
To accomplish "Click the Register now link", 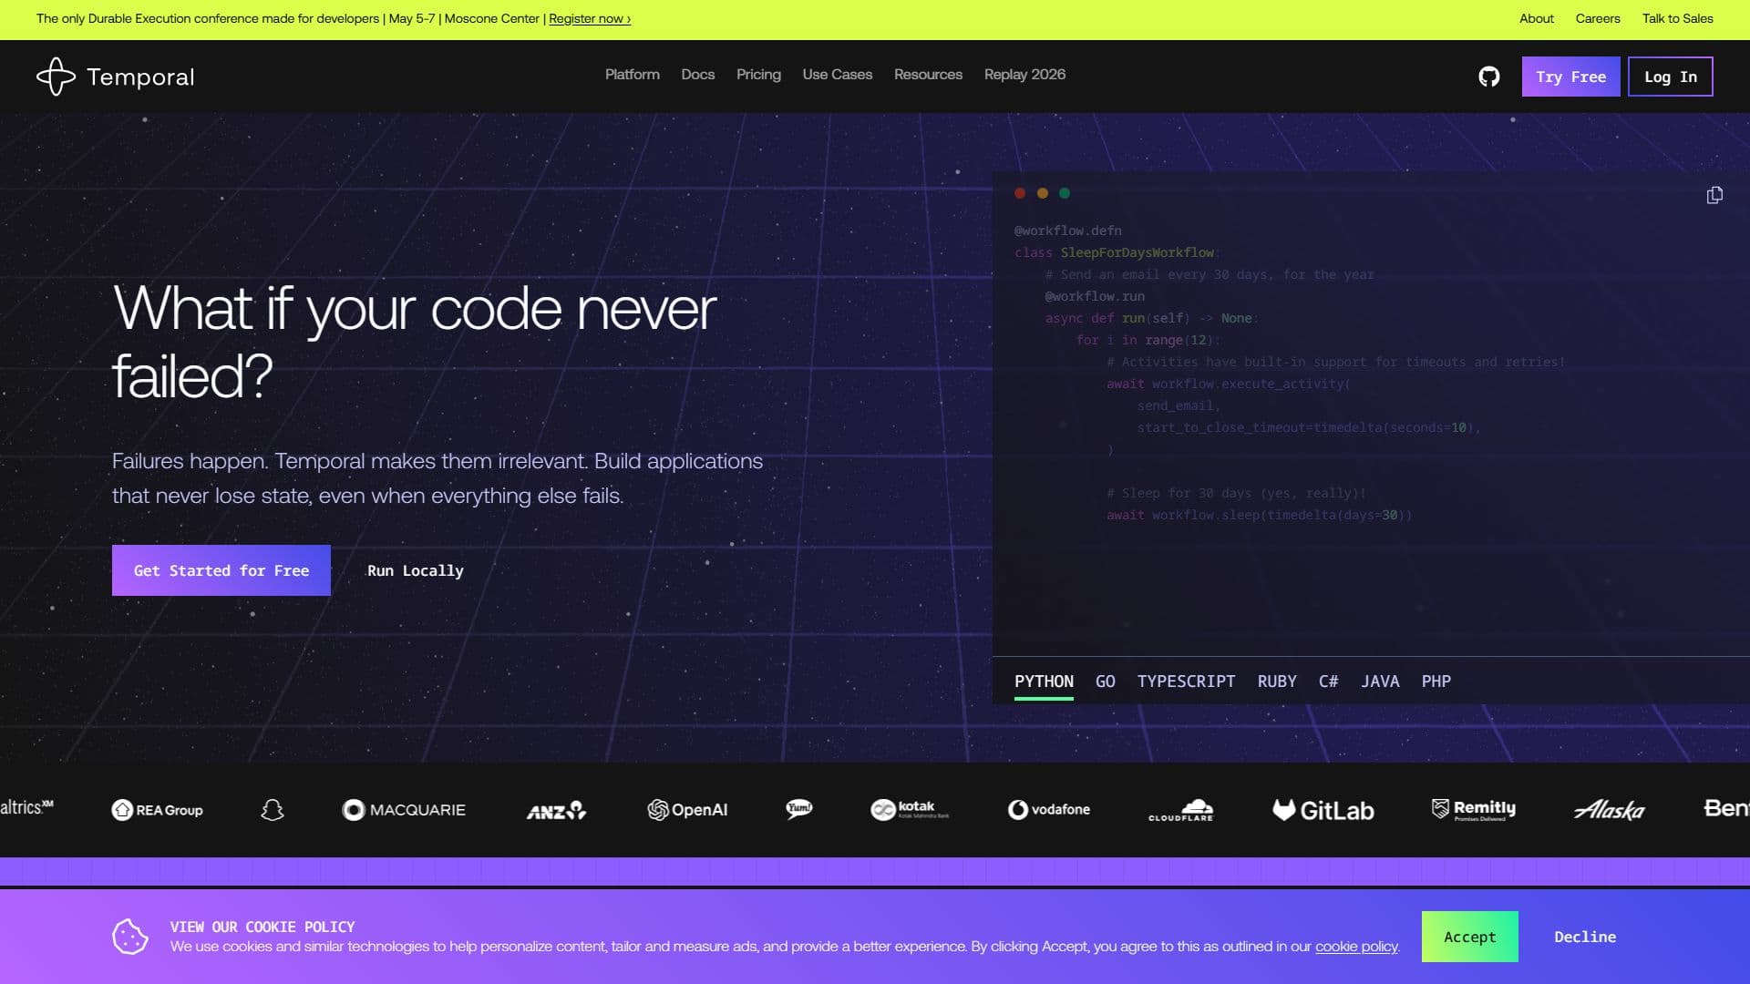I will pos(590,18).
